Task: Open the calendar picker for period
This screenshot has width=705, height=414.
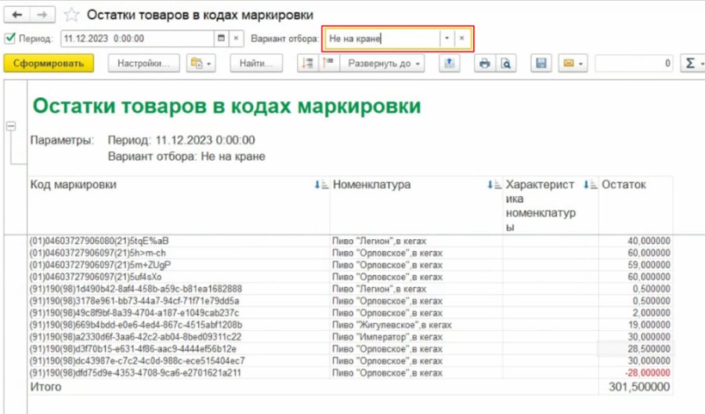Action: [221, 38]
